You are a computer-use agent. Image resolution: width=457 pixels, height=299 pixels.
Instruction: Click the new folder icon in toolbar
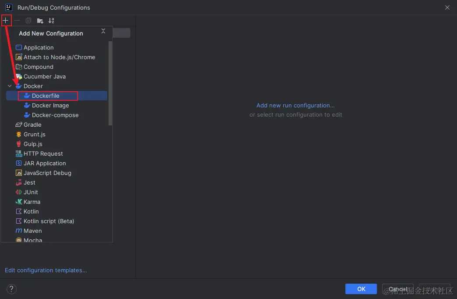(40, 21)
